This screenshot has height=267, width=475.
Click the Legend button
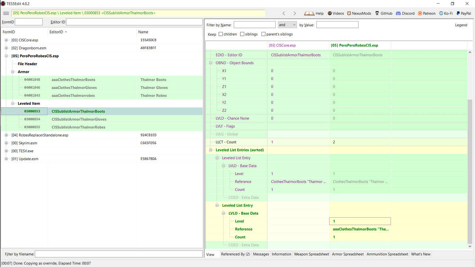tap(461, 25)
